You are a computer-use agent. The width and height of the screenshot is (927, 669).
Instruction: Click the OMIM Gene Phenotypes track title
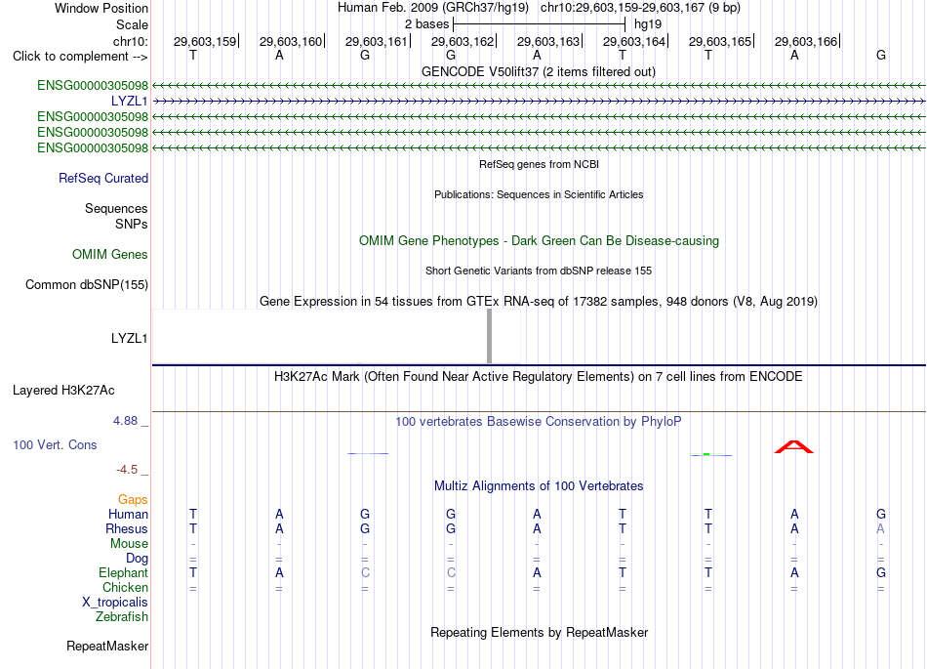click(539, 241)
